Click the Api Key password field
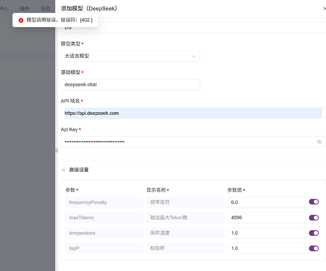Screen dimensions: 326x271 pyautogui.click(x=193, y=142)
